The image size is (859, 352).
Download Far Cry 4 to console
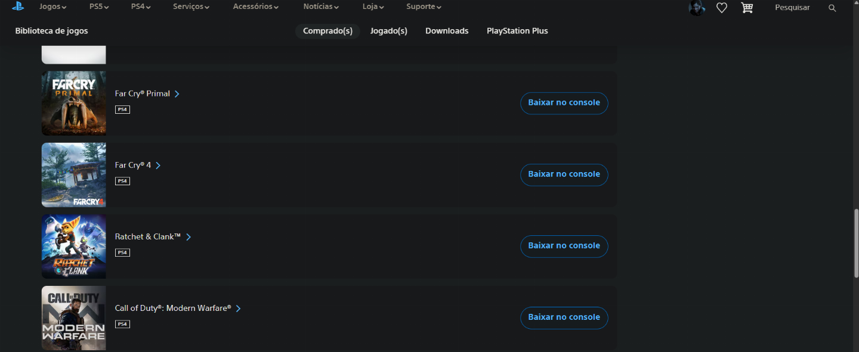click(564, 175)
